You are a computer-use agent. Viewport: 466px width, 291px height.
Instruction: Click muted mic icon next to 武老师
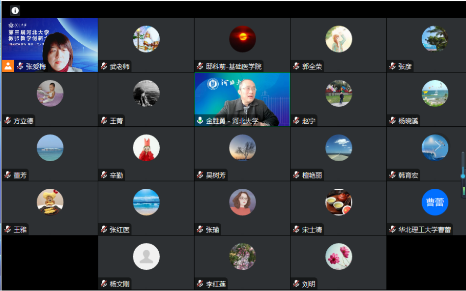coord(104,66)
